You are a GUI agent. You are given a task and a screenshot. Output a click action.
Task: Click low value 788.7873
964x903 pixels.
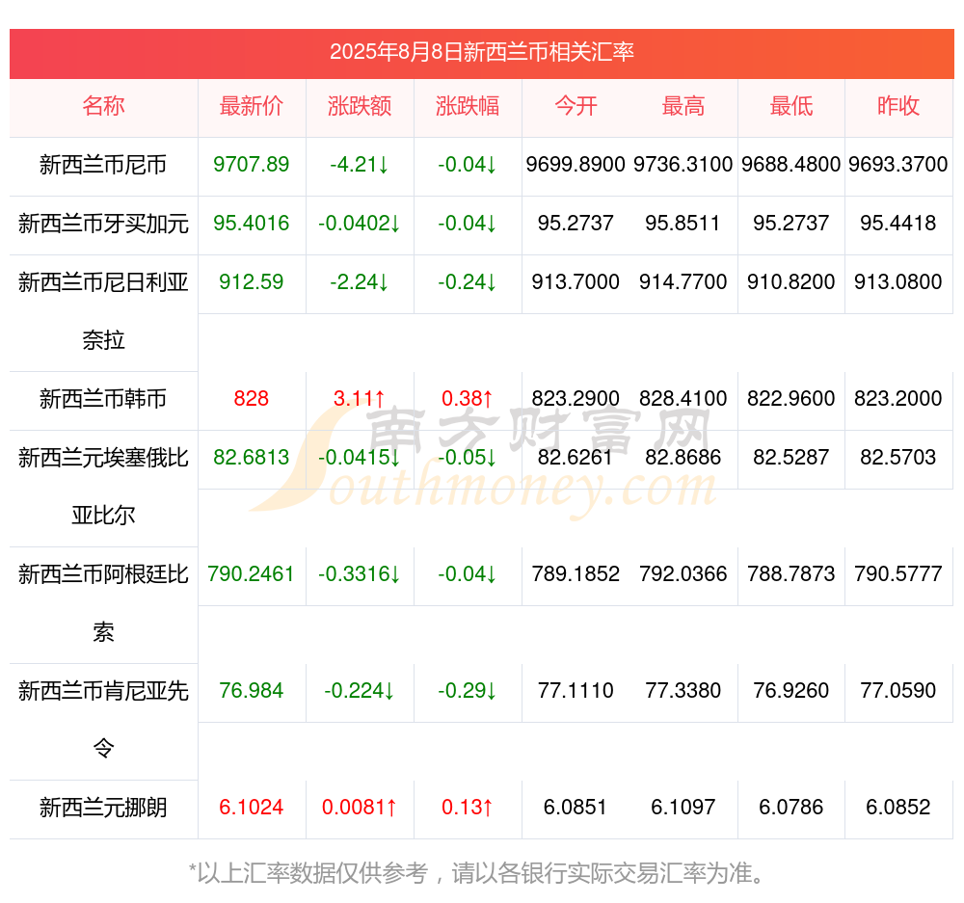pyautogui.click(x=791, y=573)
